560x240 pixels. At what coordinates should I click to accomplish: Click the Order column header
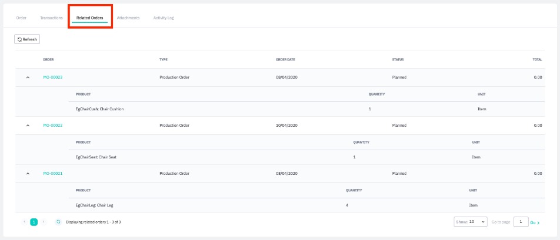pos(48,59)
